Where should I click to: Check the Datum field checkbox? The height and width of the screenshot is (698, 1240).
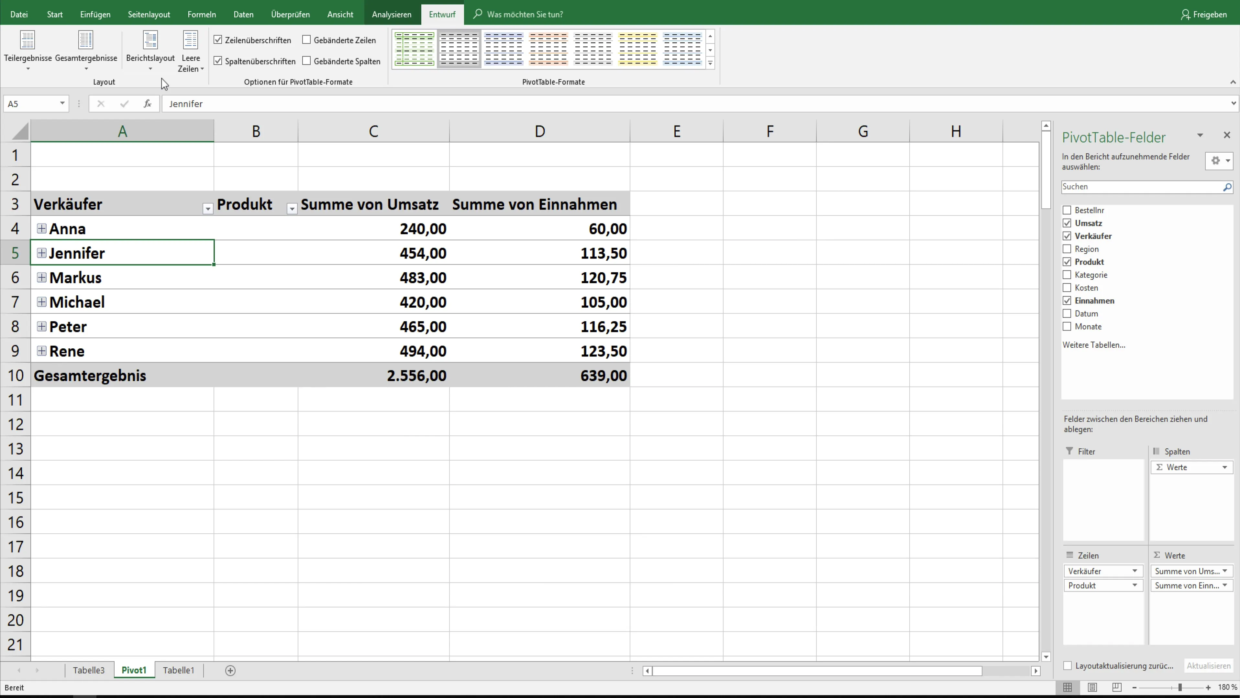click(x=1067, y=314)
